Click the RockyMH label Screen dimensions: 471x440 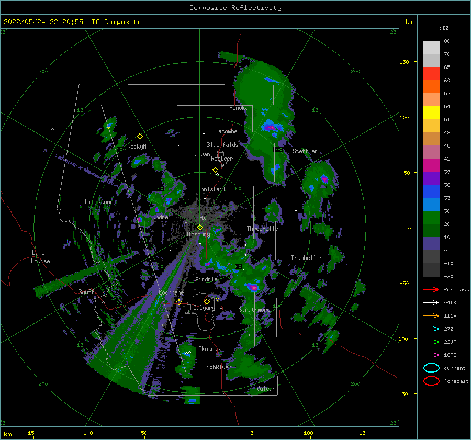point(138,146)
